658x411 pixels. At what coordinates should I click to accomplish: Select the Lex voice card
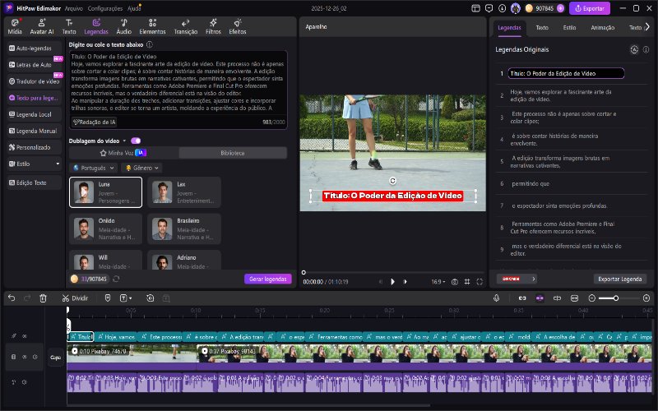pyautogui.click(x=184, y=192)
